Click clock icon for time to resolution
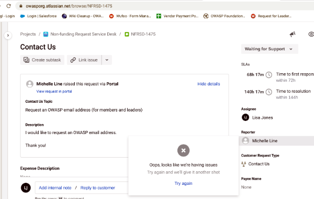Viewport: 314px width, 199px height. (x=269, y=92)
